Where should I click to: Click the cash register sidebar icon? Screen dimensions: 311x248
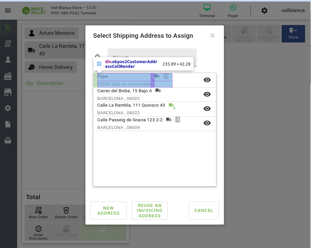[8, 76]
